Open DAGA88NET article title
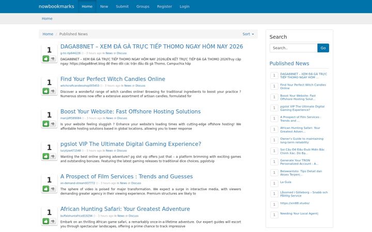Image resolution: width=372 pixels, height=232 pixels. point(151,46)
